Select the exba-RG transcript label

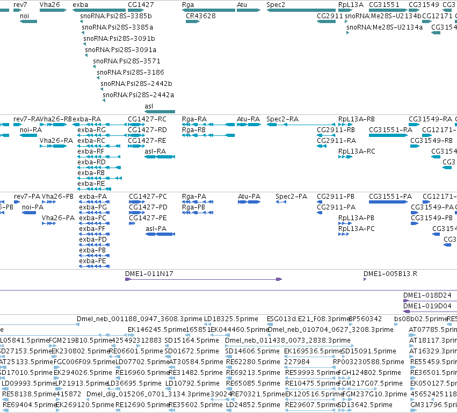click(x=91, y=130)
